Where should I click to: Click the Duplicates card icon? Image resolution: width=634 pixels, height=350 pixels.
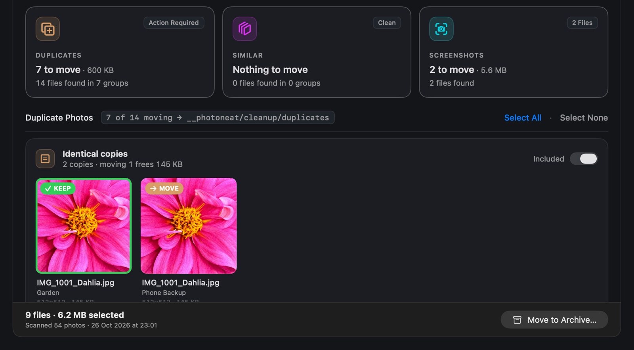[48, 29]
